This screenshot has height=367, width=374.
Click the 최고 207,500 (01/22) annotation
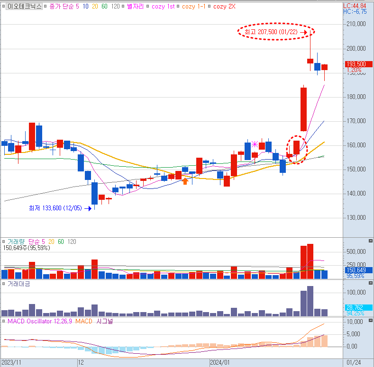coord(271,32)
